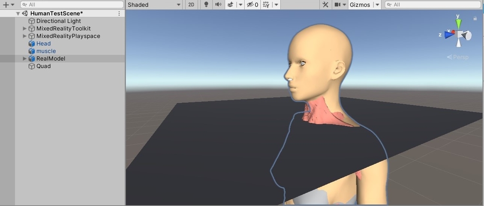This screenshot has height=206, width=484.
Task: Select the Head prefab in the hierarchy
Action: pos(44,44)
